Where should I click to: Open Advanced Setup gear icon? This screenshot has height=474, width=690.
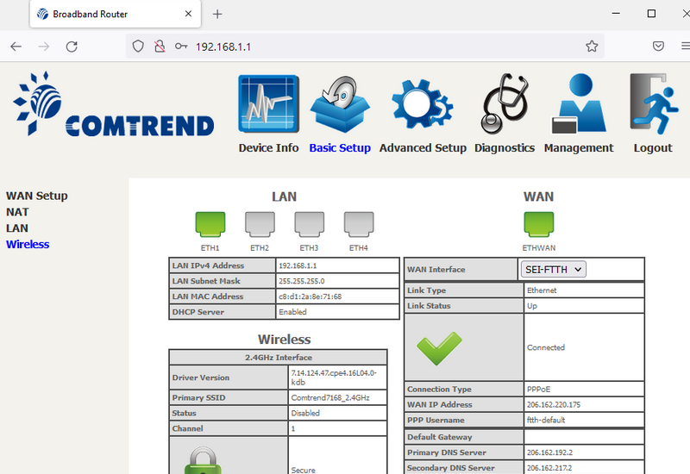click(x=422, y=105)
